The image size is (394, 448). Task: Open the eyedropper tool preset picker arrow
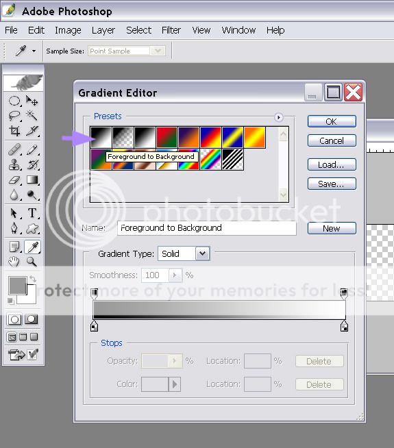tap(34, 51)
